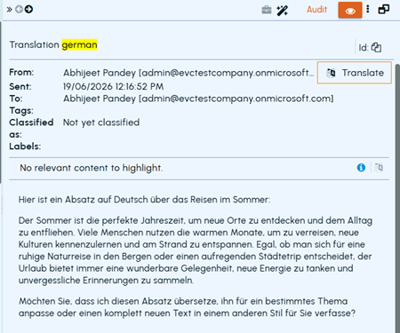Go to next item arrow
The height and width of the screenshot is (333, 400).
point(28,10)
